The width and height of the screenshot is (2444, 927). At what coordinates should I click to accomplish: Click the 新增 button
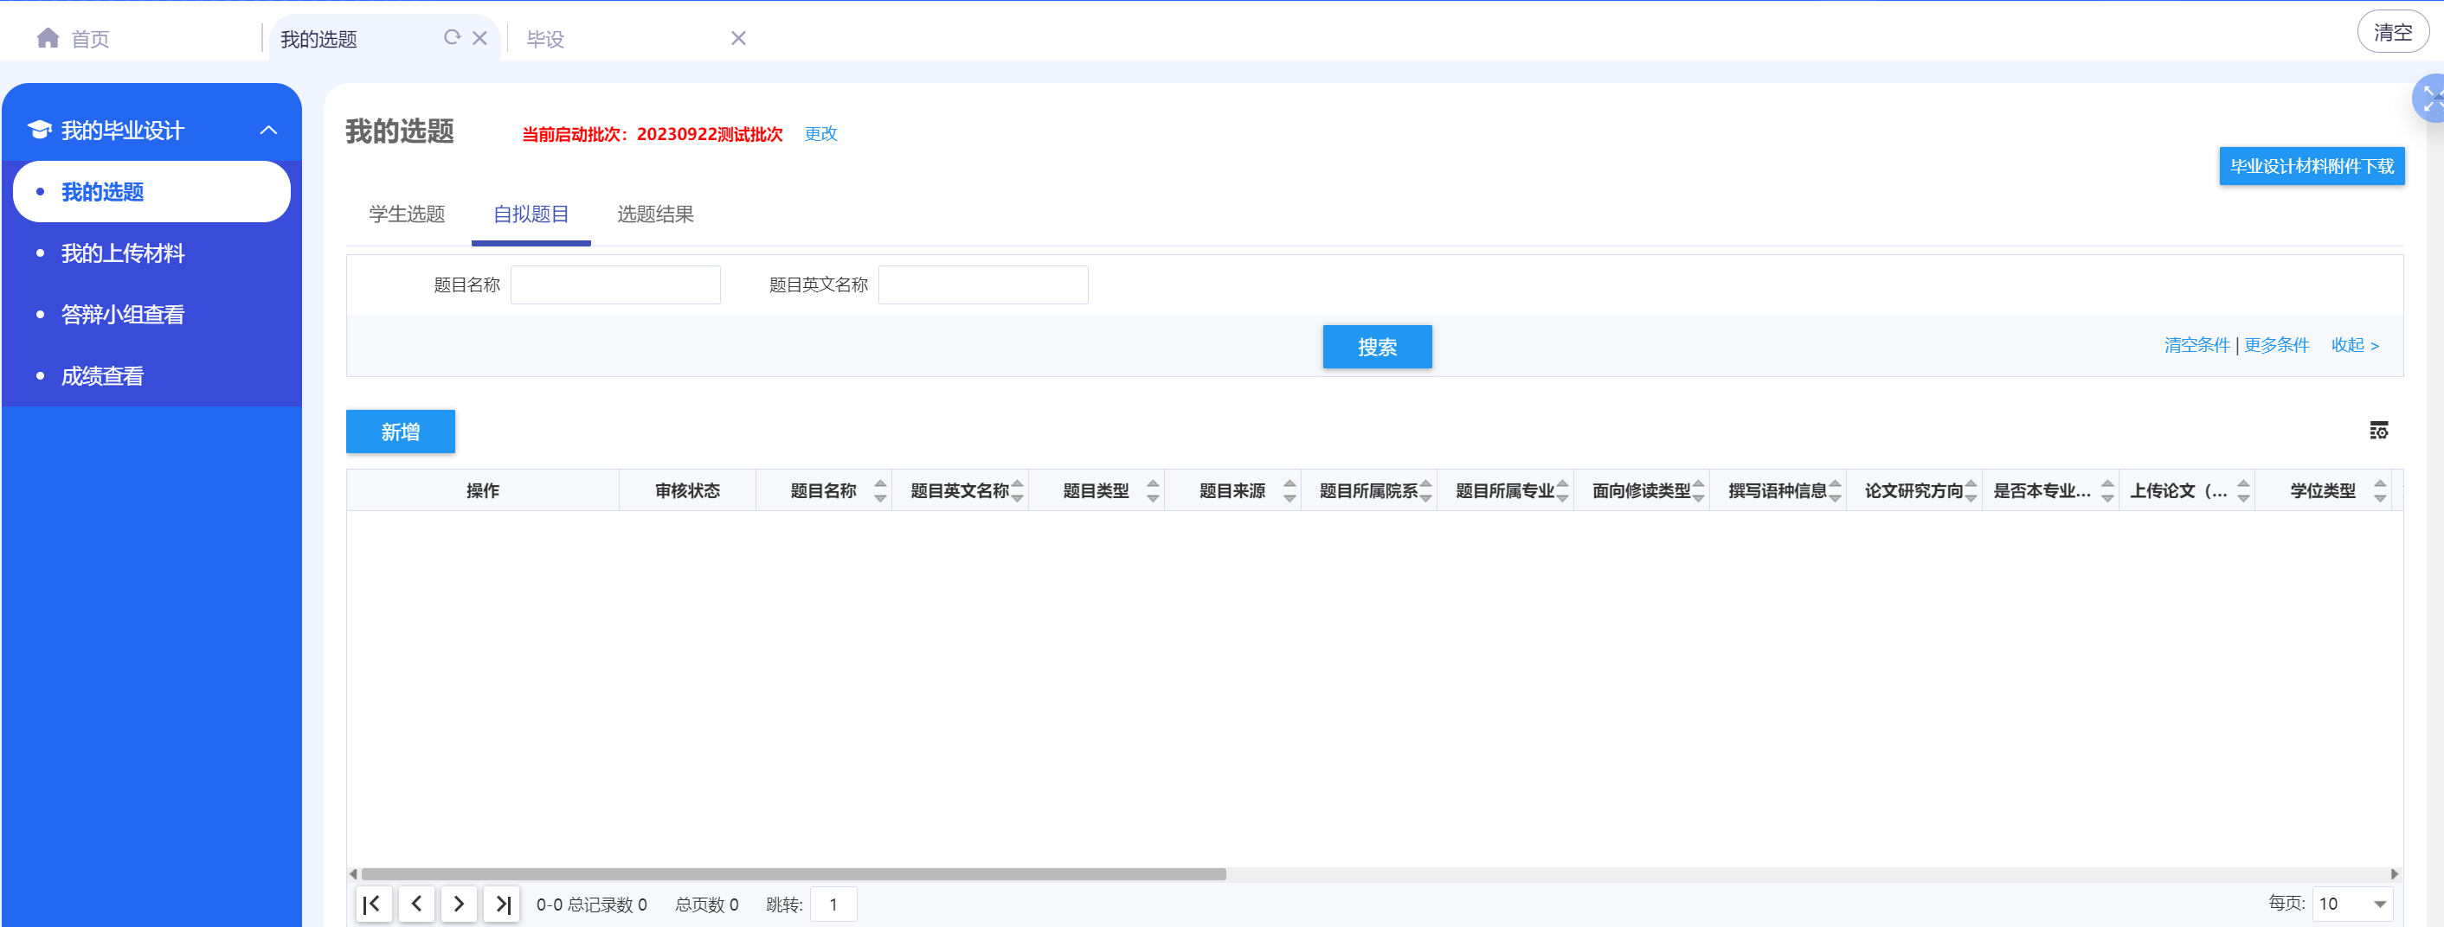point(401,432)
